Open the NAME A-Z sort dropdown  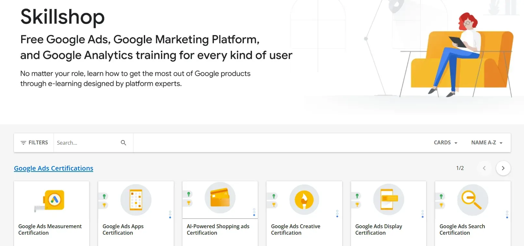pyautogui.click(x=487, y=143)
